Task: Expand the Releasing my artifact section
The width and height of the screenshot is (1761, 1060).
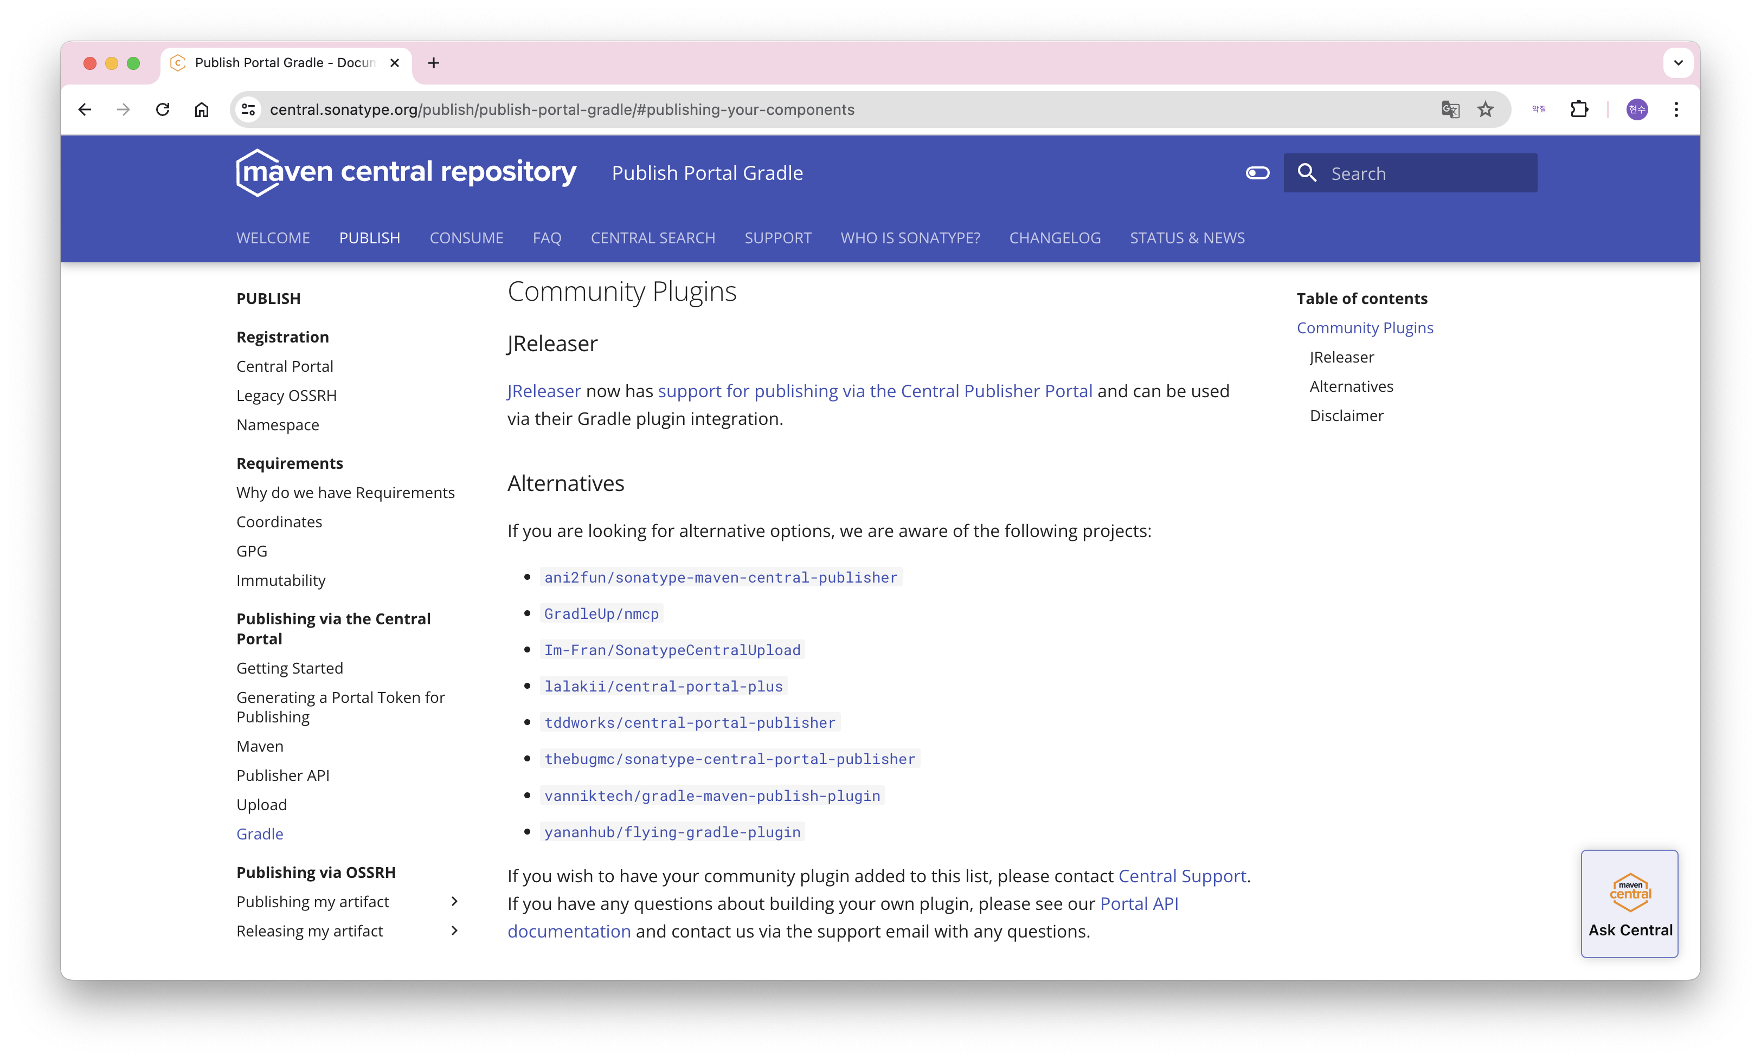Action: [454, 930]
